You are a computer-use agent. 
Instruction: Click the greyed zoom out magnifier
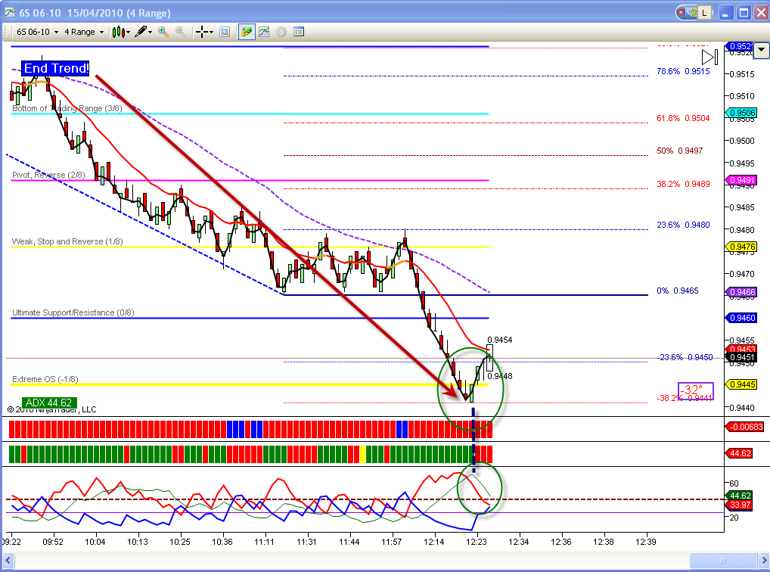[181, 32]
